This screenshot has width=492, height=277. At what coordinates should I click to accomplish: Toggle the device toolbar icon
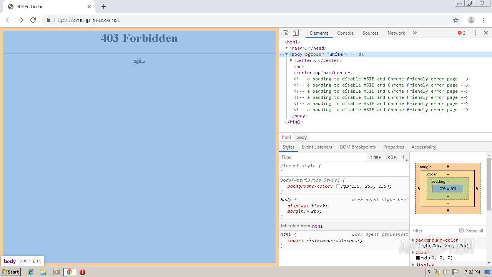pyautogui.click(x=296, y=33)
